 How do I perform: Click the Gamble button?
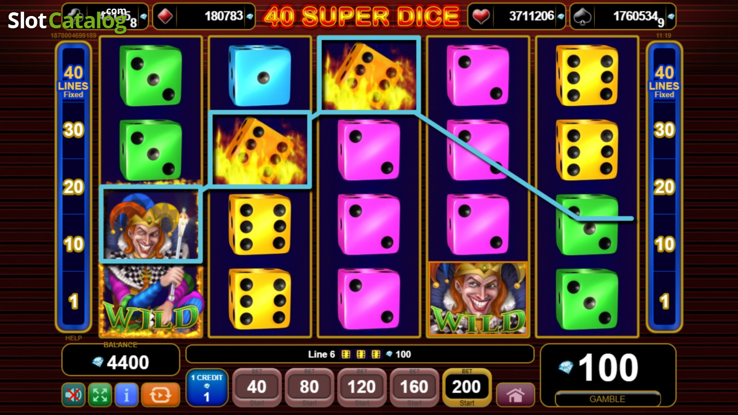click(x=608, y=399)
